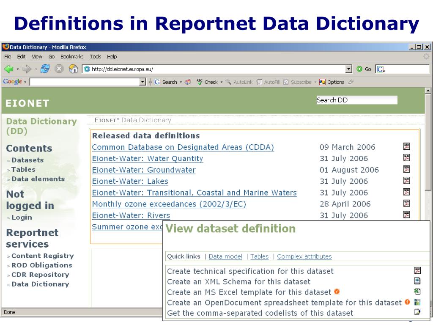Image resolution: width=433 pixels, height=325 pixels.
Task: Click the Back arrow in Firefox toolbar
Action: (x=8, y=69)
